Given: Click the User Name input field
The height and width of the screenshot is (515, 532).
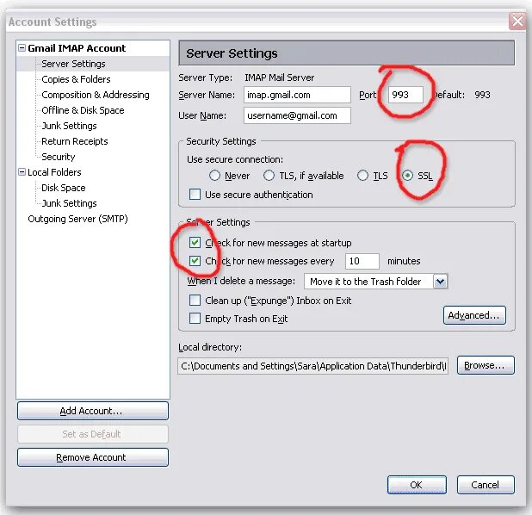Looking at the screenshot, I should (x=297, y=115).
